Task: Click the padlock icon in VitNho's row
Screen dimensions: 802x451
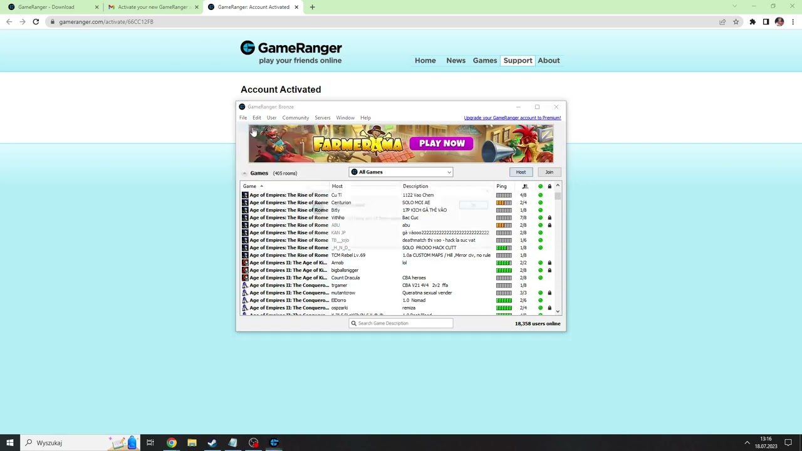Action: (549, 217)
